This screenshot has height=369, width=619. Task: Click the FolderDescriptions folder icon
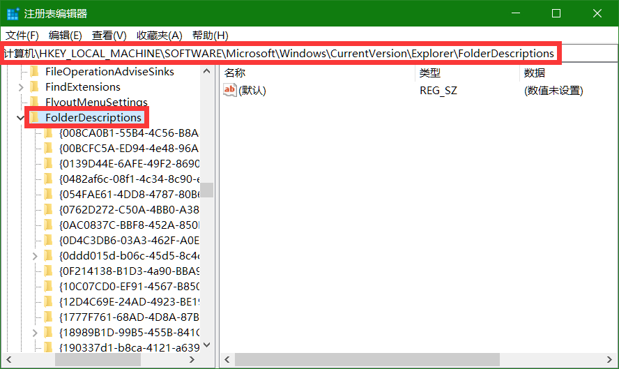coord(35,118)
